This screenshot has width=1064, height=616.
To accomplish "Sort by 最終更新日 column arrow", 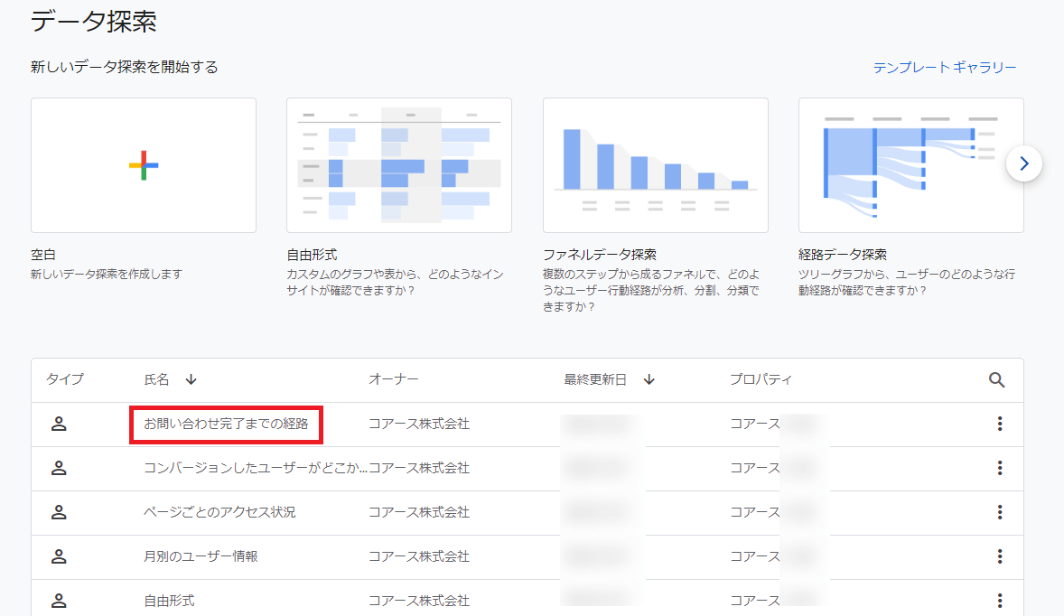I will coord(649,380).
